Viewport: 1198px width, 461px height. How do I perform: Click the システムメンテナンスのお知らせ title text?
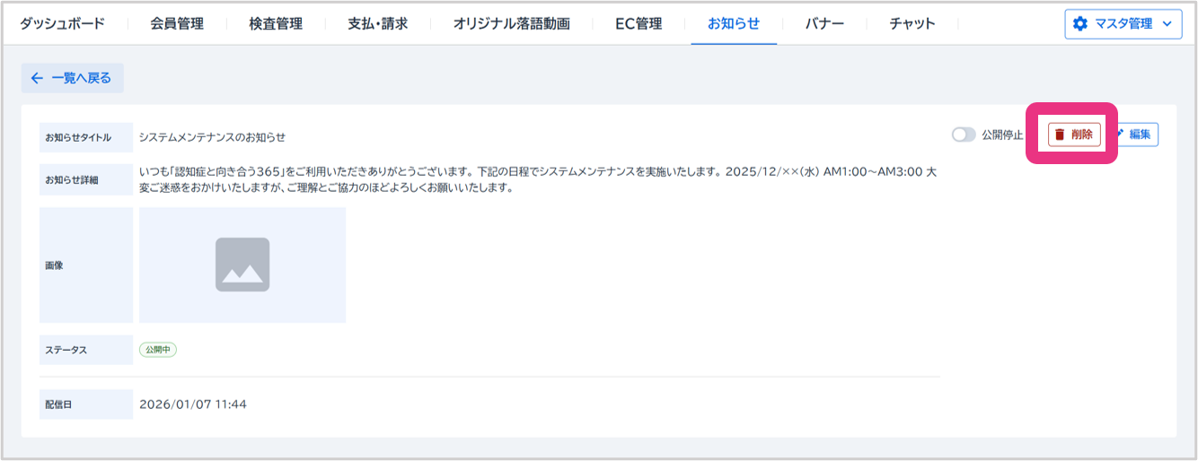(x=212, y=137)
